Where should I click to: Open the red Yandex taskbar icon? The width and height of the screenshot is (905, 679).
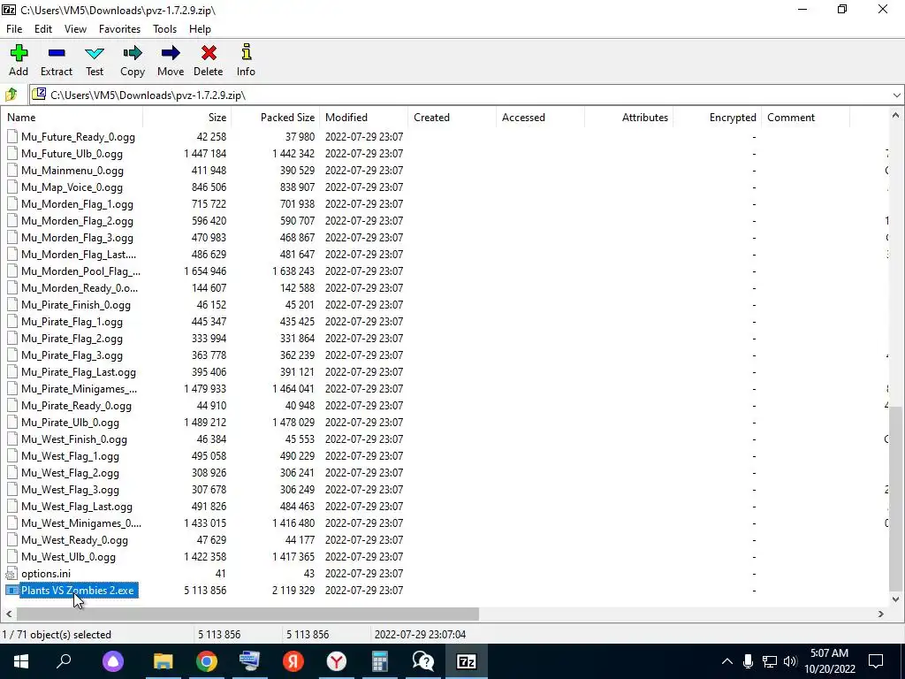point(293,661)
